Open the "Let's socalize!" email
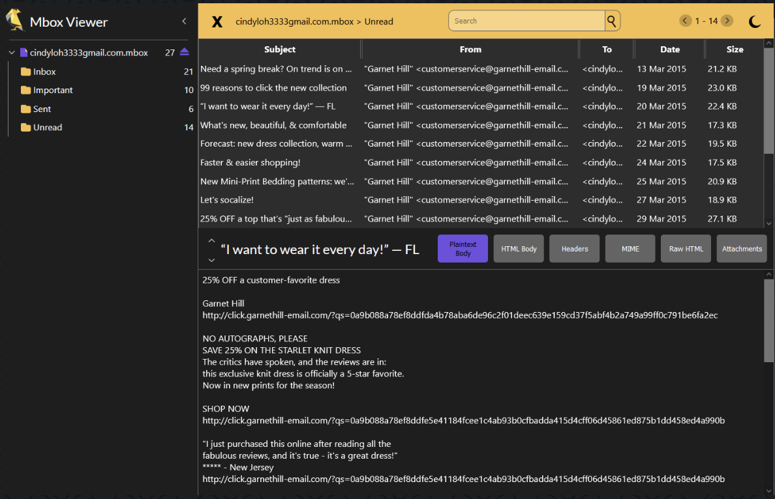The image size is (775, 499). pos(227,200)
